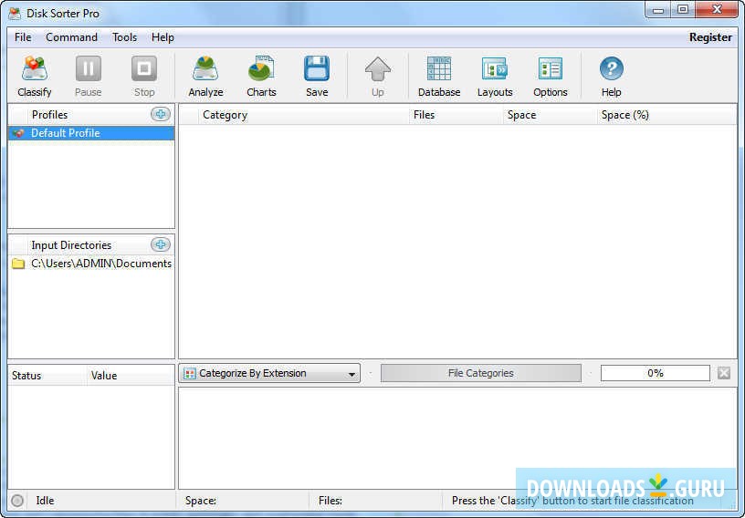Image resolution: width=745 pixels, height=518 pixels.
Task: Click the File Categories button
Action: (x=481, y=373)
